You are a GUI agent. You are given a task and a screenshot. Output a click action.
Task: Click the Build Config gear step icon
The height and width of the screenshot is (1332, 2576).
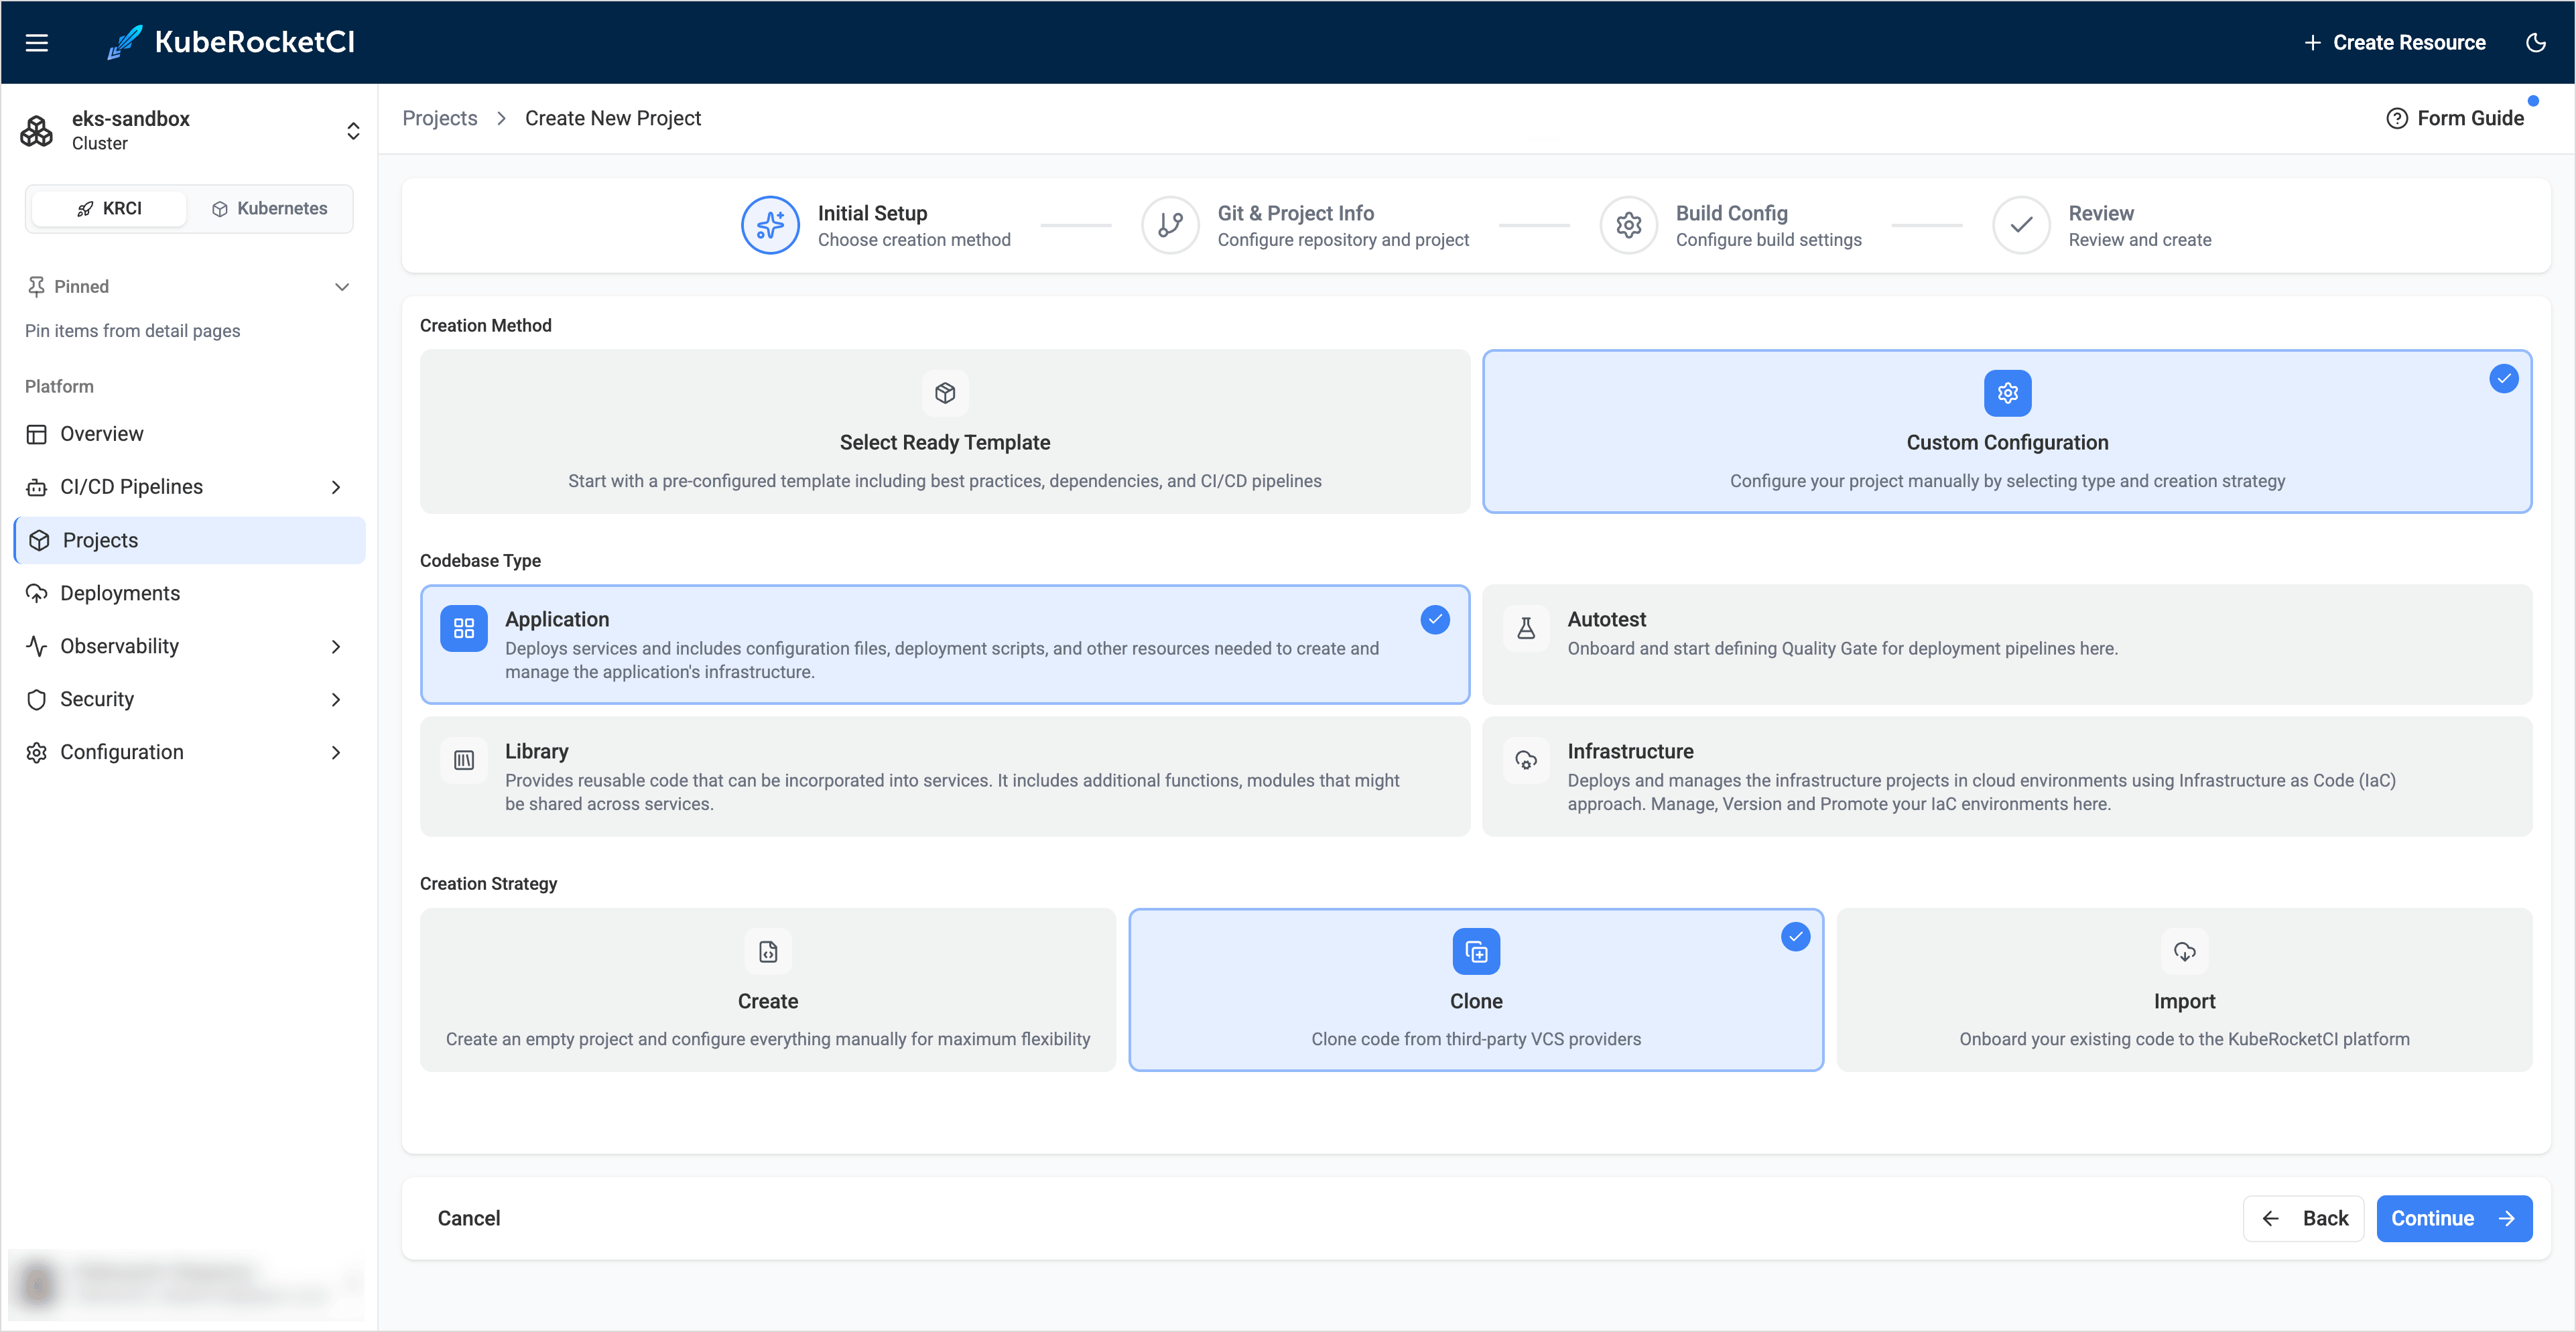1629,225
